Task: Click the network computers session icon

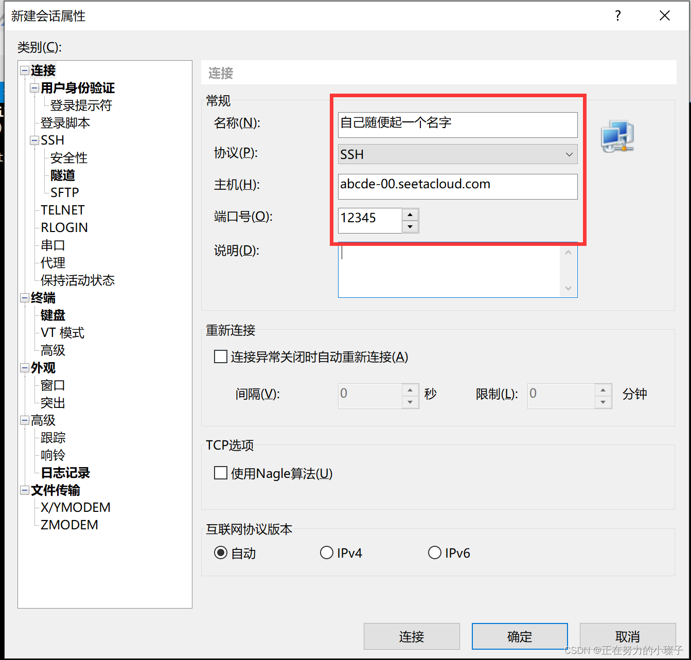Action: point(617,136)
